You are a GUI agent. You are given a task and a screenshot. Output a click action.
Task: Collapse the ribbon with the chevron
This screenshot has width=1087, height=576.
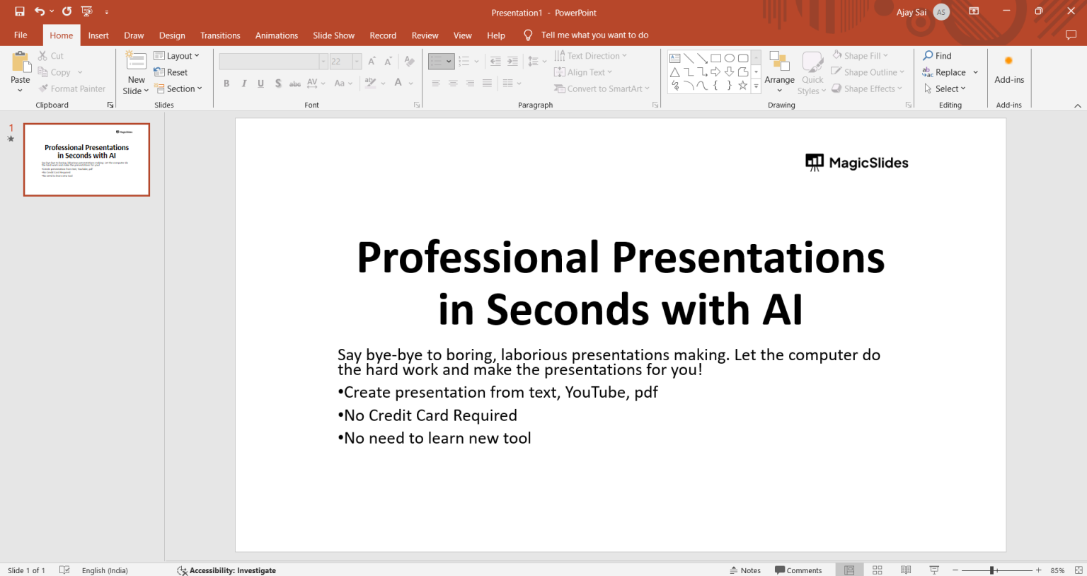pyautogui.click(x=1078, y=105)
